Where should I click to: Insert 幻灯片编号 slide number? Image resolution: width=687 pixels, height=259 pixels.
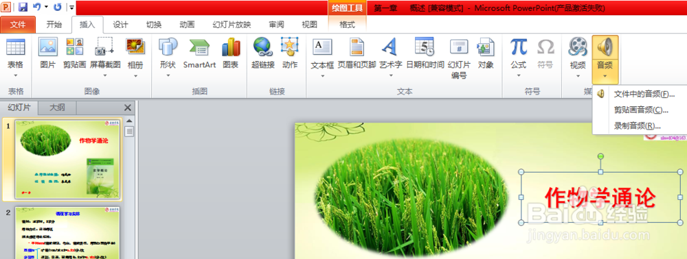tap(459, 47)
